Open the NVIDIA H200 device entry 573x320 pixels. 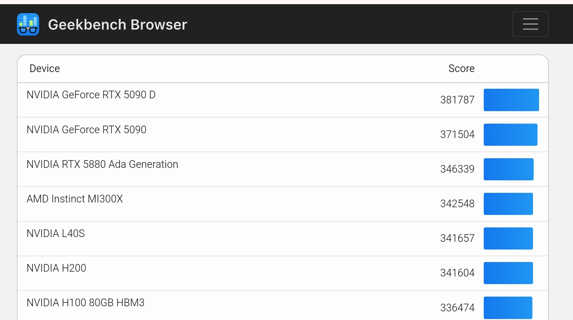(56, 268)
